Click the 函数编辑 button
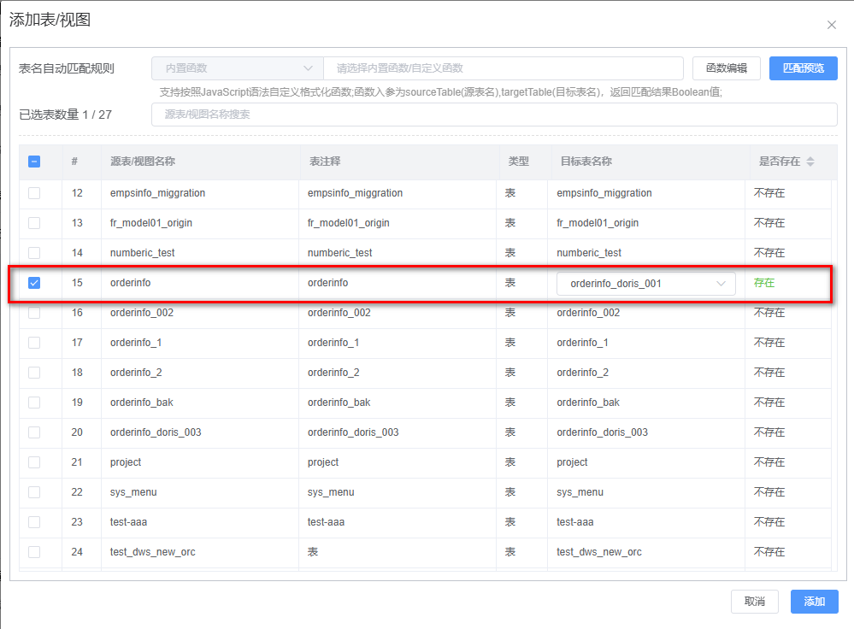This screenshot has height=629, width=854. (x=726, y=68)
